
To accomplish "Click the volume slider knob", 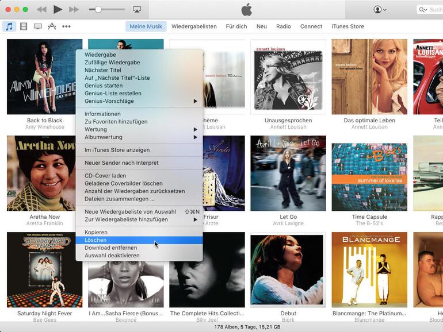I will pos(98,10).
